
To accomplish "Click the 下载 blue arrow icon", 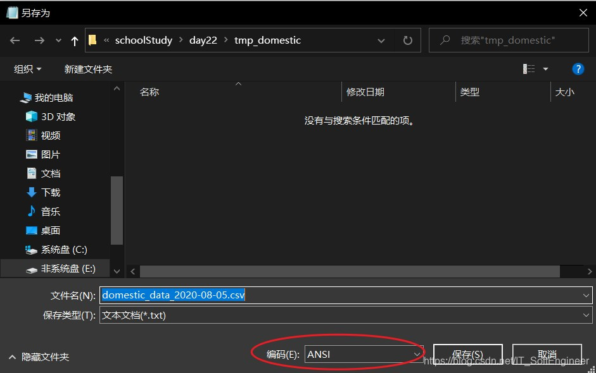I will pos(32,192).
